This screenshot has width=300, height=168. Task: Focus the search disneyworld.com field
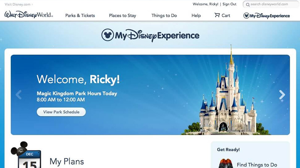tap(271, 4)
